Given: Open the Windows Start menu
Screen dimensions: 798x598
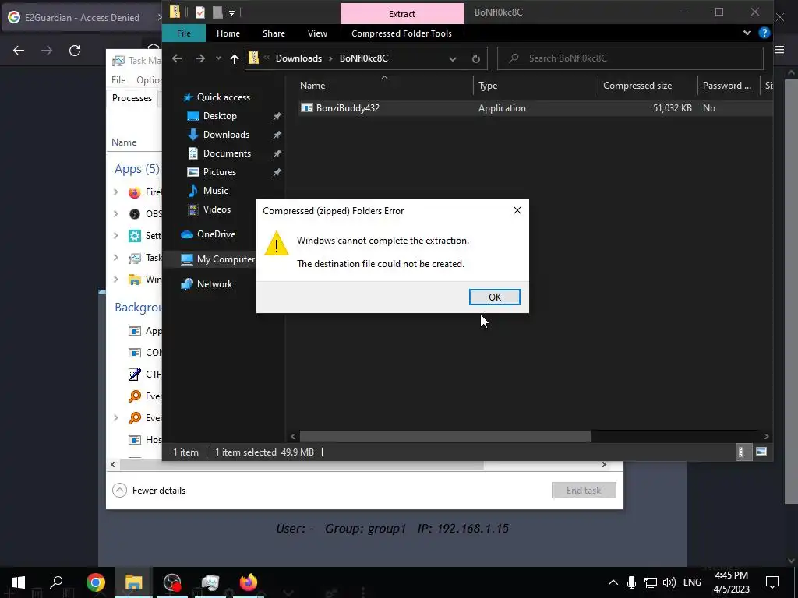Looking at the screenshot, I should [x=19, y=582].
